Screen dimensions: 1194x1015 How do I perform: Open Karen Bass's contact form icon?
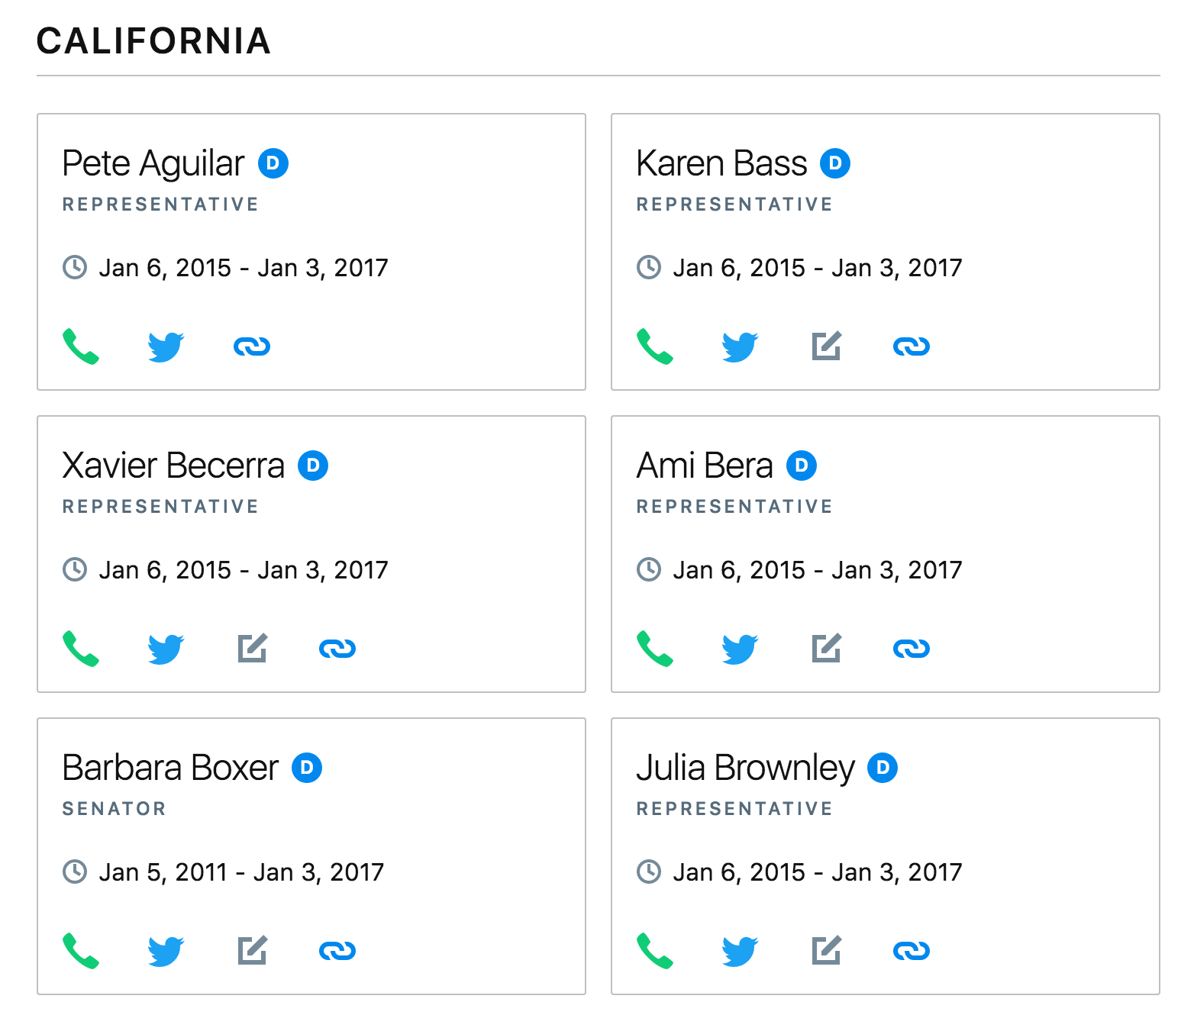(826, 346)
